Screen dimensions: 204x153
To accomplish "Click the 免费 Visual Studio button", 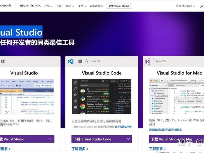I will (119, 6).
